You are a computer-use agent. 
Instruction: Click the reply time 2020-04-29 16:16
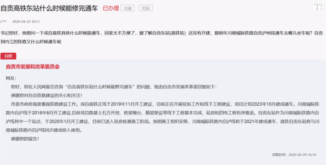pos(302,155)
